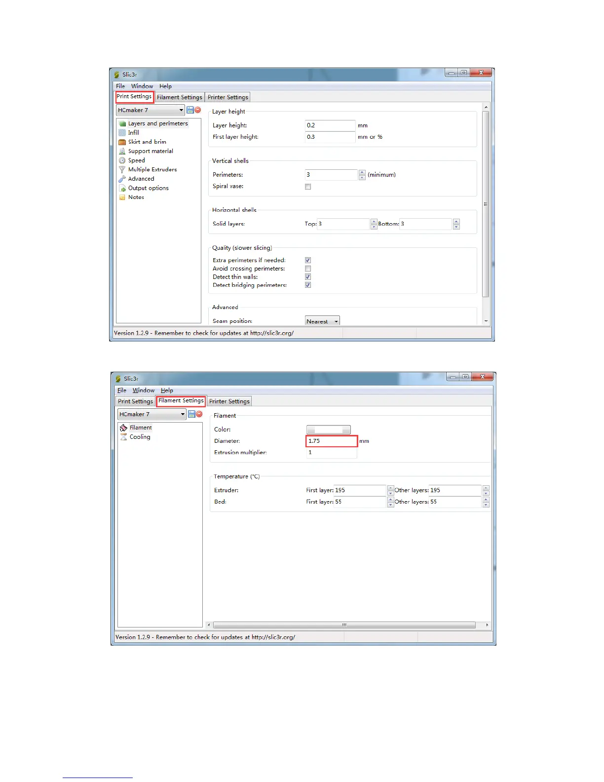Switch to Printer Settings tab in top window
Viewport: 604px width, 782px height.
tap(228, 97)
